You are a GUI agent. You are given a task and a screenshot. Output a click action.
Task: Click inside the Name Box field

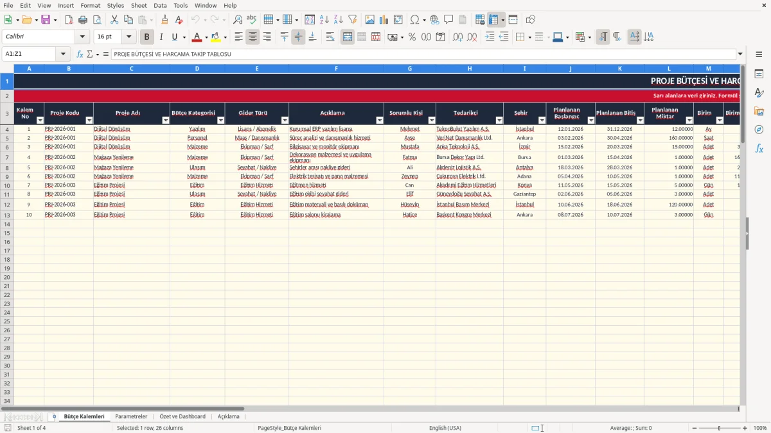click(29, 54)
